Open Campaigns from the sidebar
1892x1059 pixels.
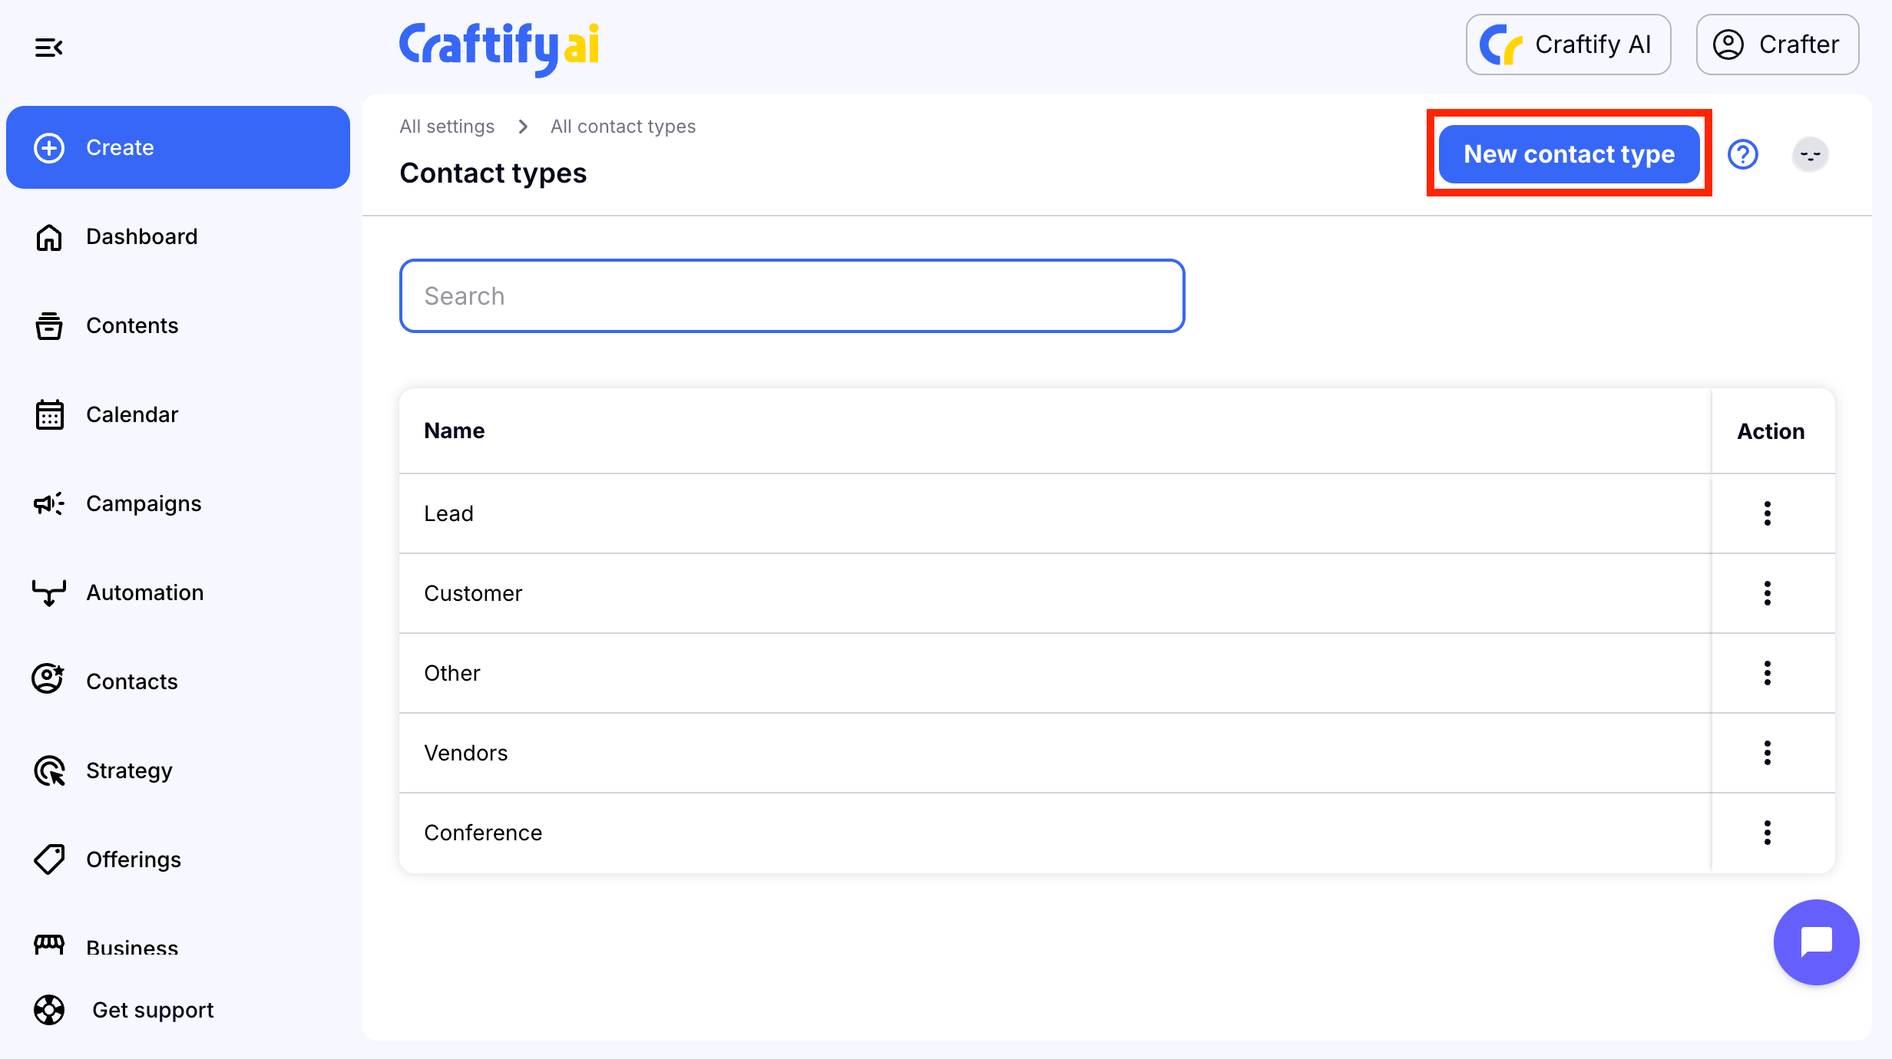point(144,503)
